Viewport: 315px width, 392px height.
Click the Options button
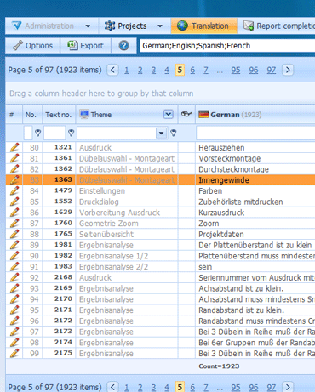point(33,46)
